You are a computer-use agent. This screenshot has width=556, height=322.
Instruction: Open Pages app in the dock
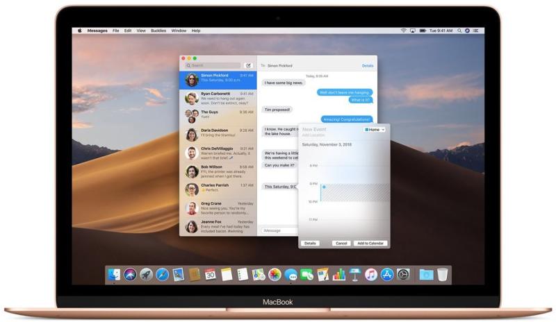point(322,275)
